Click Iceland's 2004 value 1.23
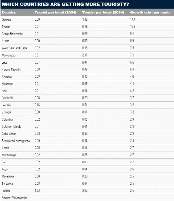 37,191
